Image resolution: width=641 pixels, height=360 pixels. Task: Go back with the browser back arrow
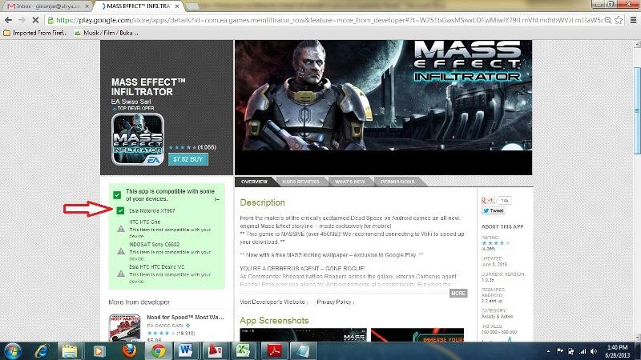pyautogui.click(x=8, y=20)
